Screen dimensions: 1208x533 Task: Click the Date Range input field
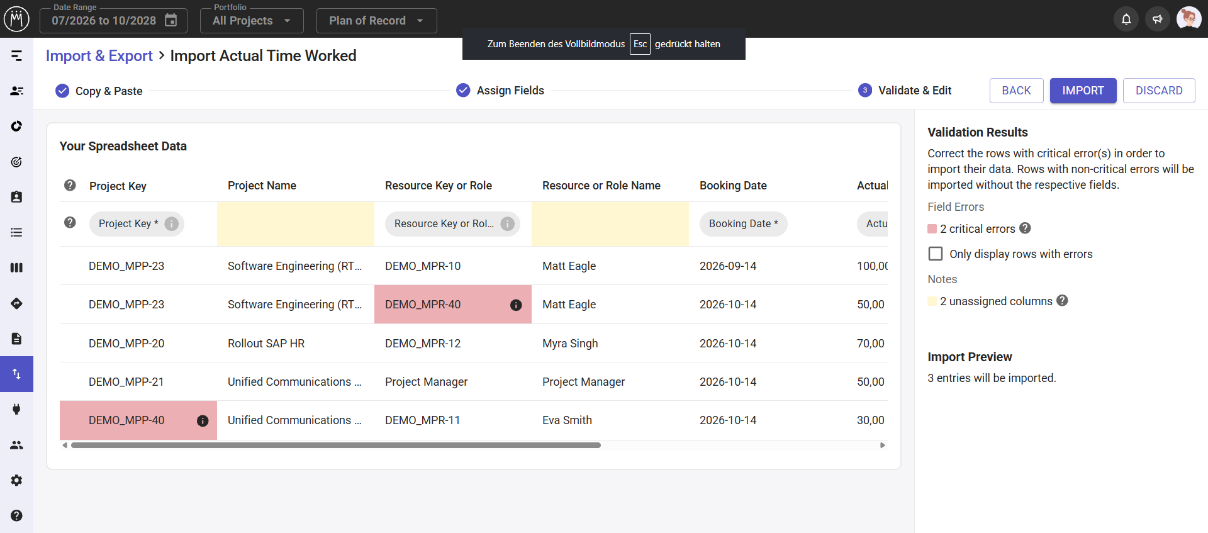(x=113, y=21)
